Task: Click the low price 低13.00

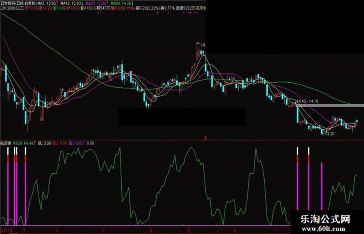Action: (59, 8)
